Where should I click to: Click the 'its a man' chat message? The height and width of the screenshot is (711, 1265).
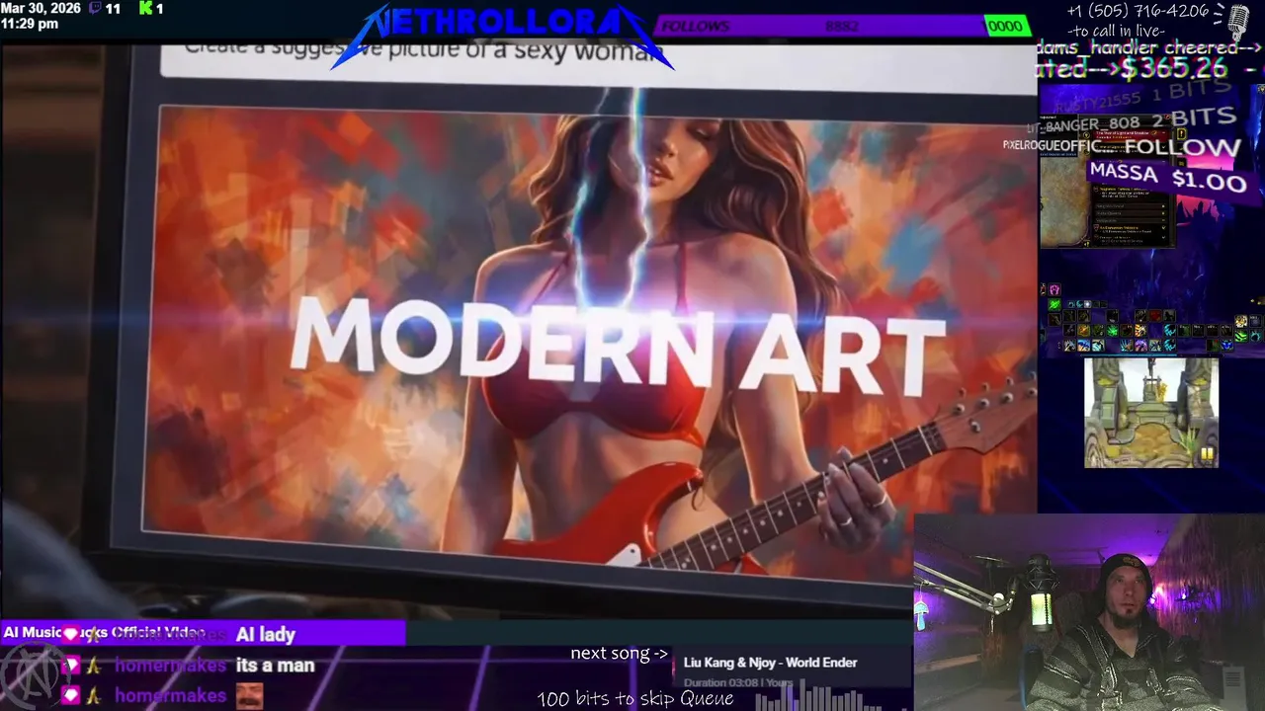(x=275, y=666)
